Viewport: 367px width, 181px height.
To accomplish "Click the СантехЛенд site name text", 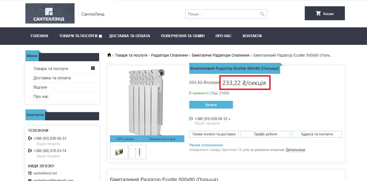I will tap(93, 14).
